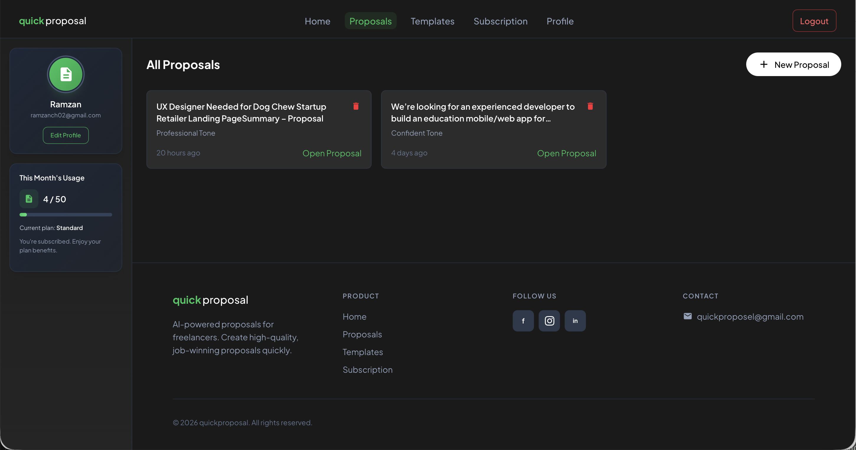This screenshot has width=856, height=450.
Task: Open the education app proposal
Action: point(566,153)
